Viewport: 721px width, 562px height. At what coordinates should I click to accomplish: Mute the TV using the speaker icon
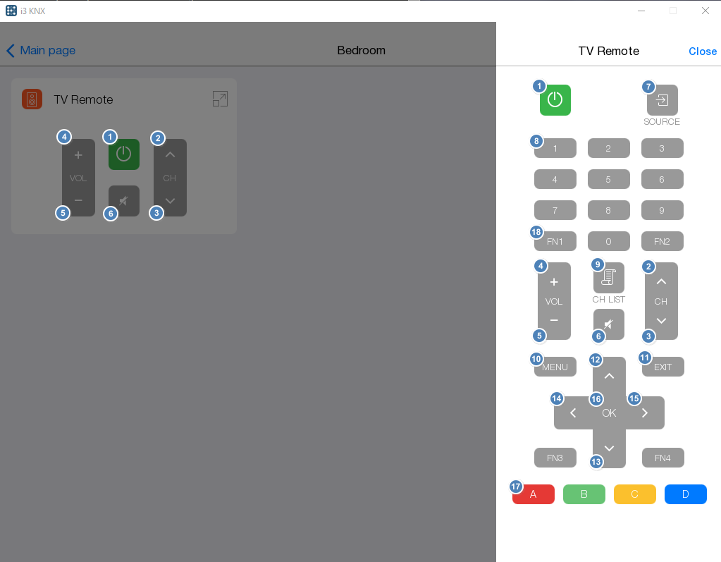[x=608, y=324]
